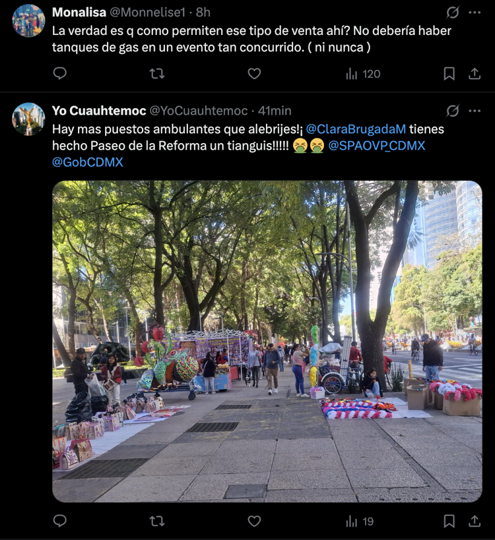Share Monalisa's tweet

[x=475, y=74]
